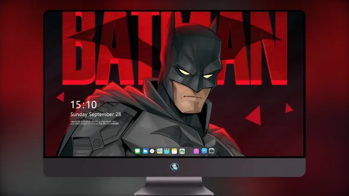
Task: Open the Weather app with the cloud icon
Action: click(x=145, y=151)
